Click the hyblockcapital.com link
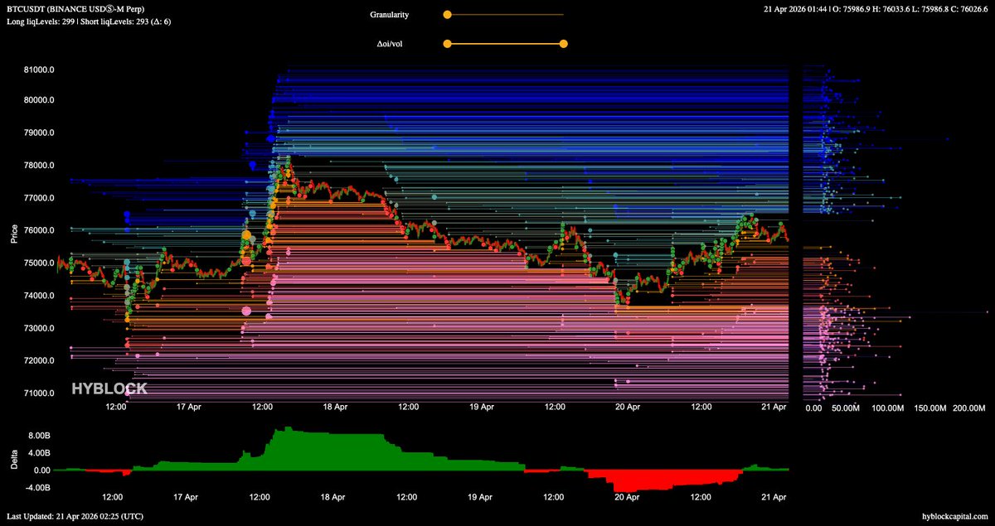 (x=955, y=516)
